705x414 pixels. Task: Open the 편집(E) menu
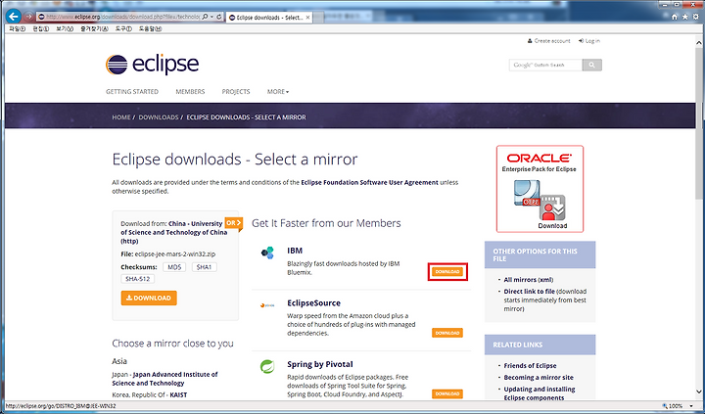40,28
